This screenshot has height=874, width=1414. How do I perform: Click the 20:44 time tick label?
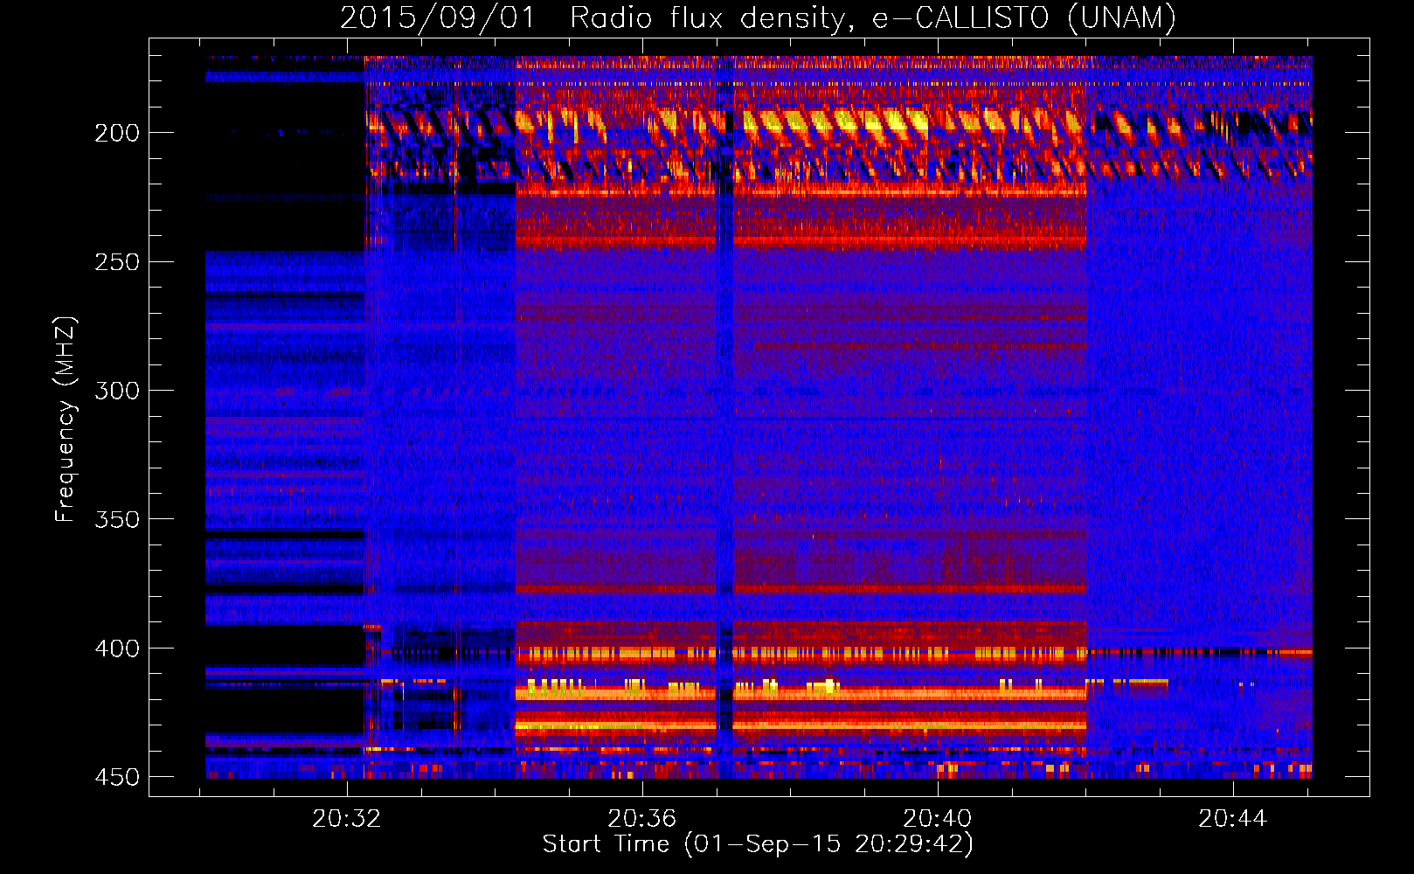click(x=1232, y=819)
